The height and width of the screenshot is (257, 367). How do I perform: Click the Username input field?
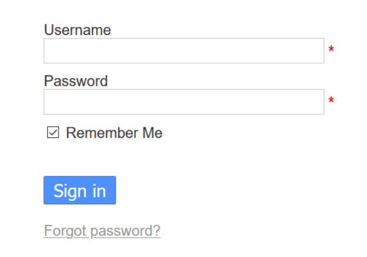tap(184, 51)
